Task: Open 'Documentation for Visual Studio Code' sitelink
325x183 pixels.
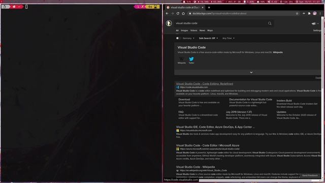Action: [x=250, y=100]
